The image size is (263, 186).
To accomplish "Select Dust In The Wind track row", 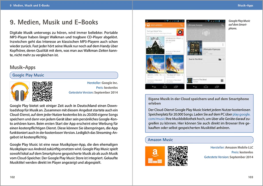I will [x=206, y=59].
